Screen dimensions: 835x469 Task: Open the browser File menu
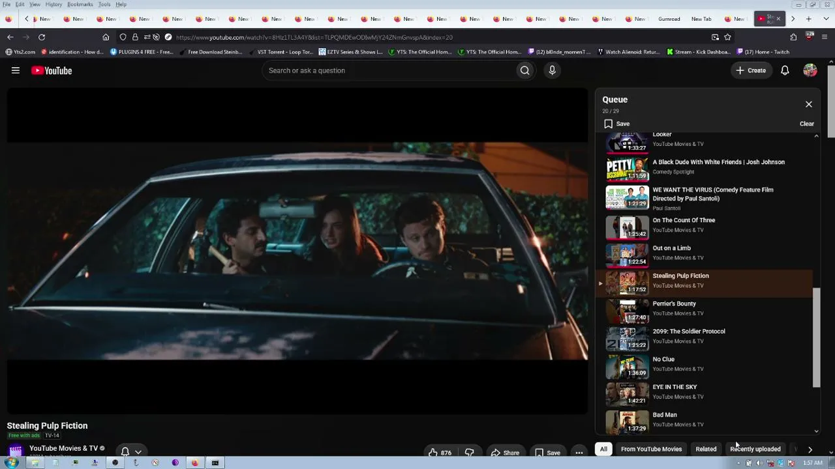point(6,5)
